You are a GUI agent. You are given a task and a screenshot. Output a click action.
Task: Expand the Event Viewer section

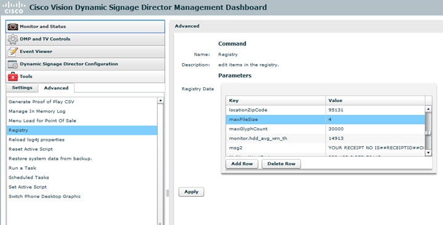click(85, 52)
